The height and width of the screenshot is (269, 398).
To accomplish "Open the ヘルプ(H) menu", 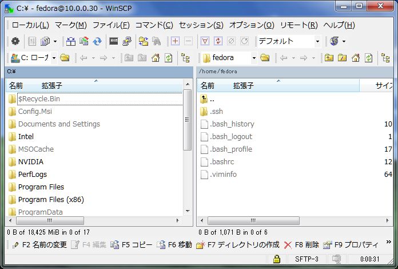I will (x=339, y=25).
